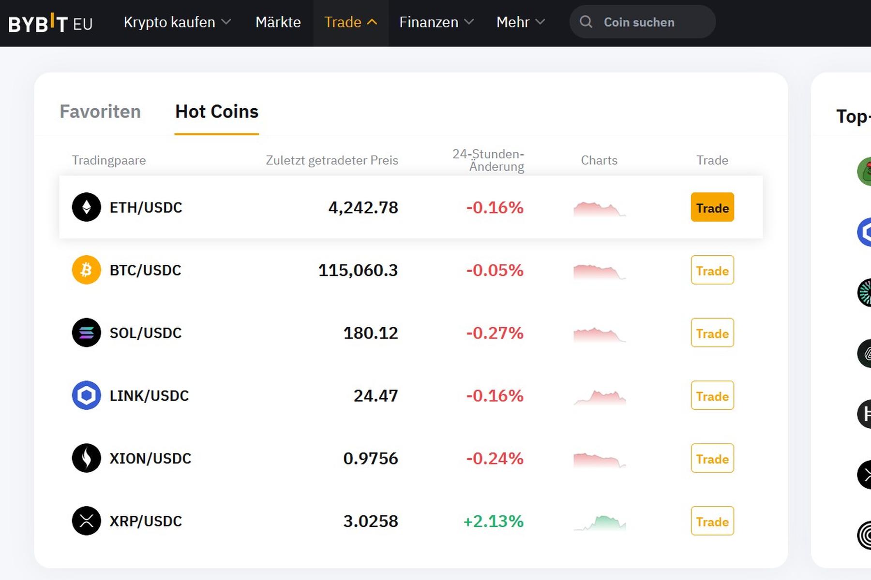This screenshot has height=580, width=871.
Task: Select the SOL/USDC pair name
Action: pos(145,333)
